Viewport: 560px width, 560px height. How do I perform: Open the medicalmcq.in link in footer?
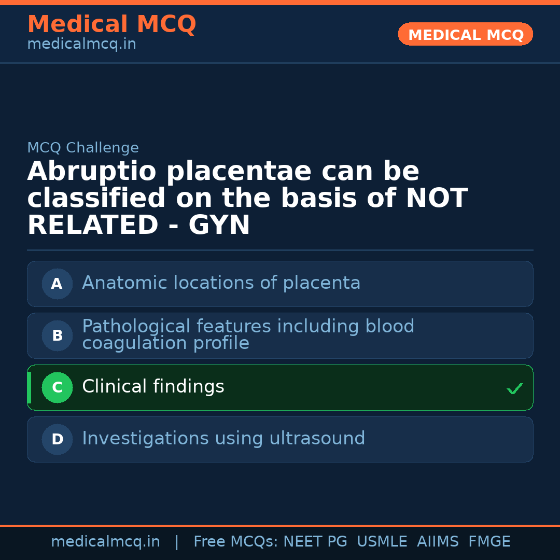click(x=105, y=542)
